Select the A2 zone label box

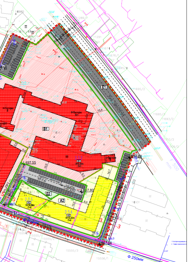pyautogui.click(x=62, y=201)
